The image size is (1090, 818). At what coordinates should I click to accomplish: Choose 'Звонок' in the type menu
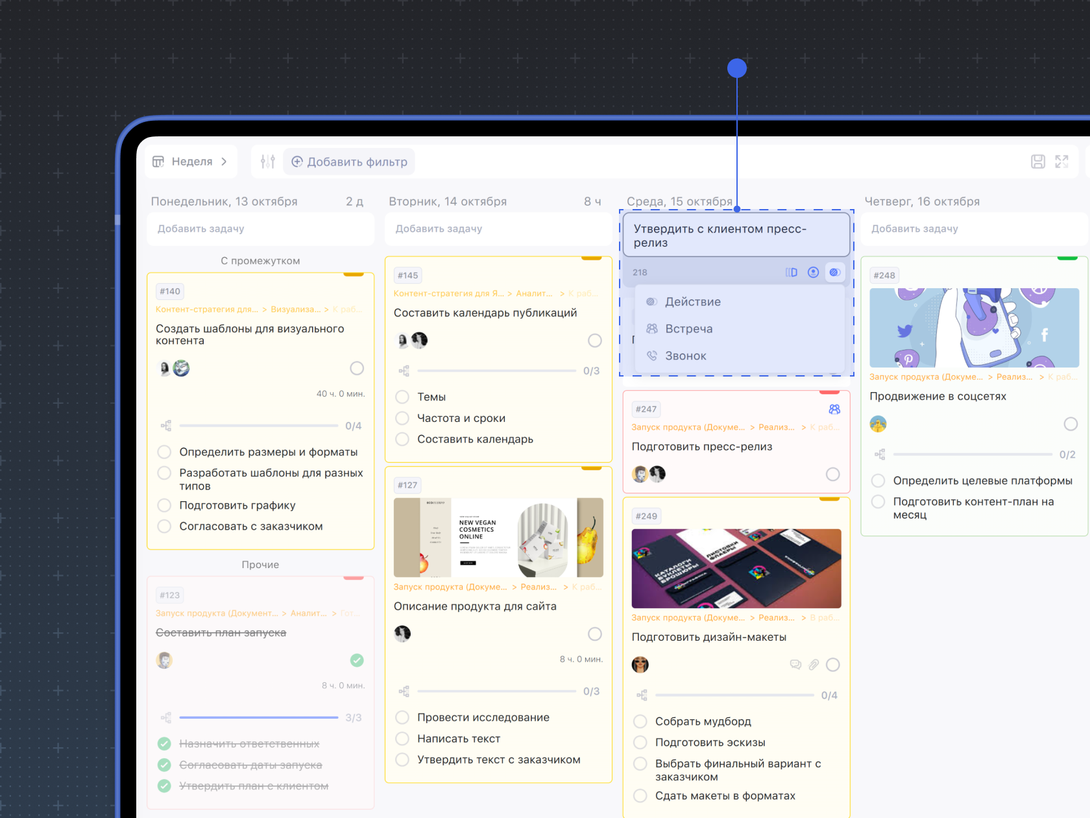point(685,356)
